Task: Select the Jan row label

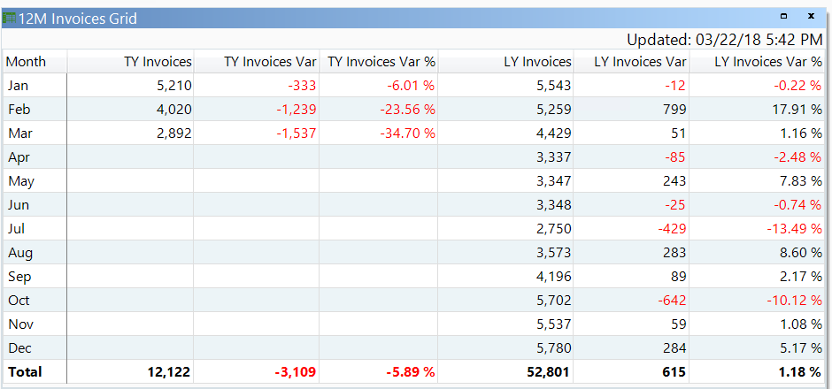Action: 18,86
